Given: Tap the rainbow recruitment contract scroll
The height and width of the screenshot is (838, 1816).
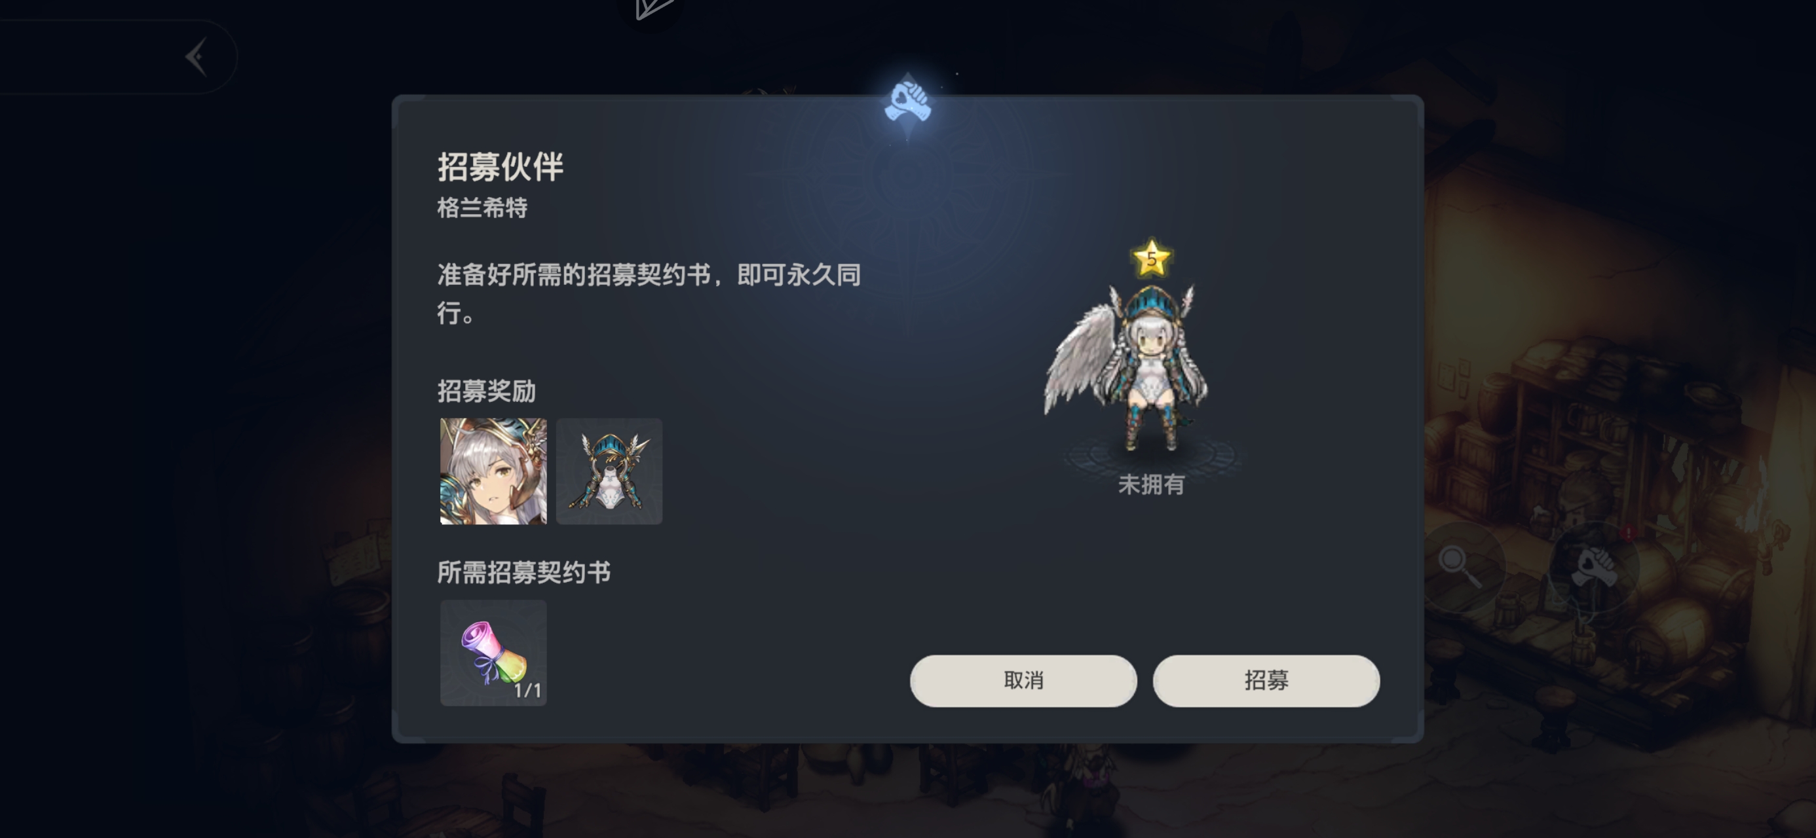Looking at the screenshot, I should point(493,653).
